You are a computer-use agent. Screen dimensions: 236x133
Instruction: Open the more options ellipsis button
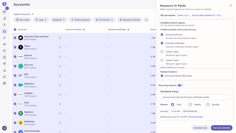(146, 20)
